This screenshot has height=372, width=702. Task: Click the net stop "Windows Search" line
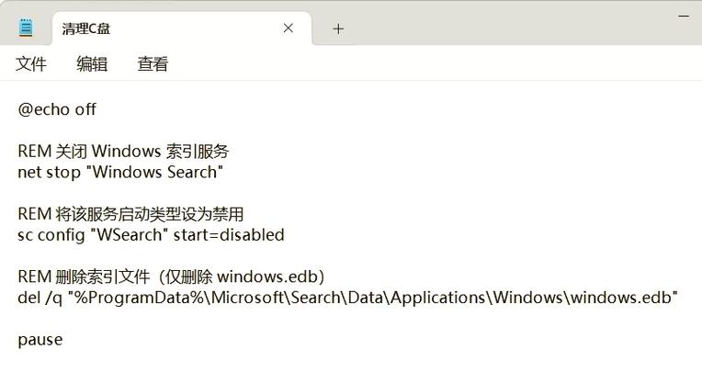pyautogui.click(x=120, y=172)
